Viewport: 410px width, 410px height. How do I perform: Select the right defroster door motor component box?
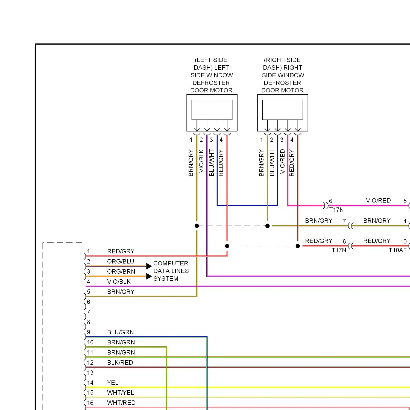click(x=283, y=113)
